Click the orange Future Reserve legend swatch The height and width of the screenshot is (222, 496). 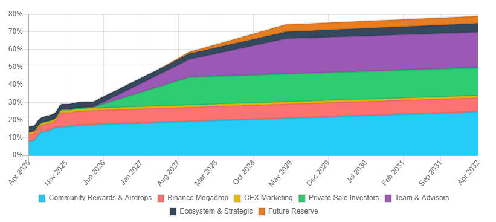coord(262,212)
